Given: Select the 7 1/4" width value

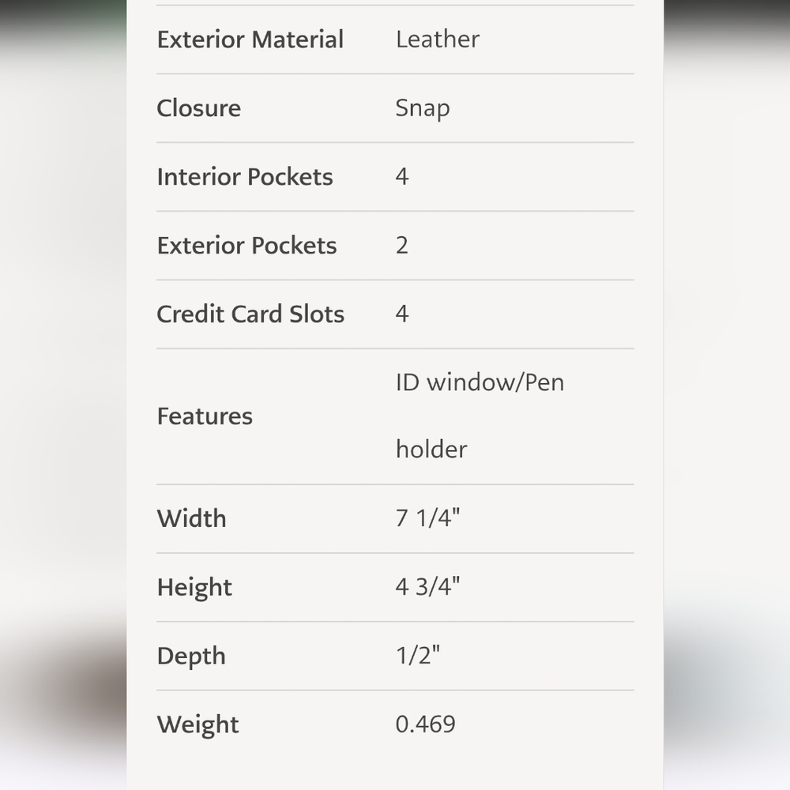Looking at the screenshot, I should (427, 518).
